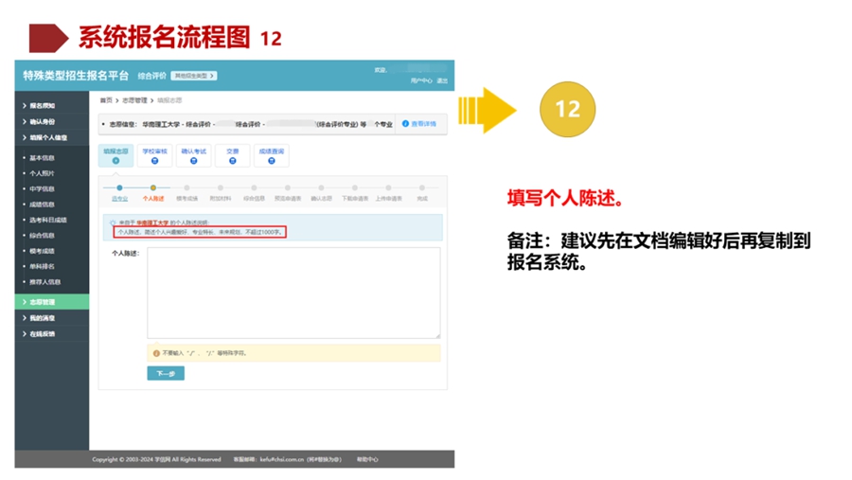Select the 填报志愿 stage tab
The image size is (852, 480).
[115, 155]
